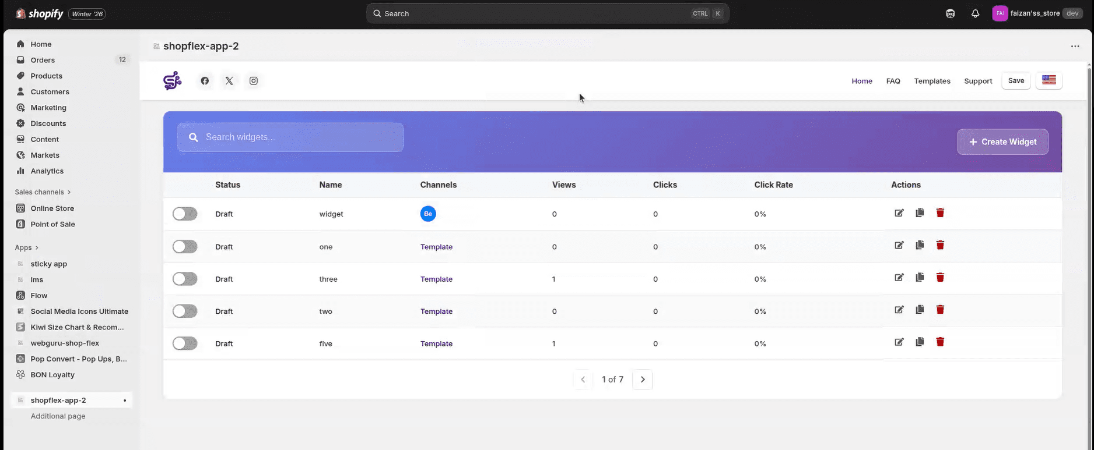Click the Create Widget button
Screen dimensions: 1094x450
(1002, 142)
